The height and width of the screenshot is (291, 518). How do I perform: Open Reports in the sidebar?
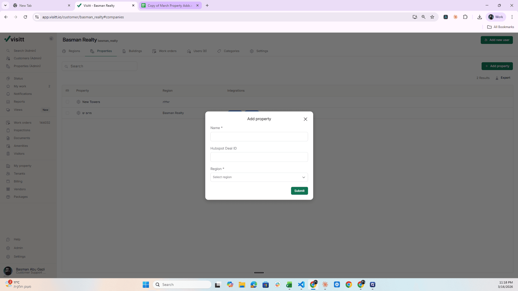pos(19,102)
